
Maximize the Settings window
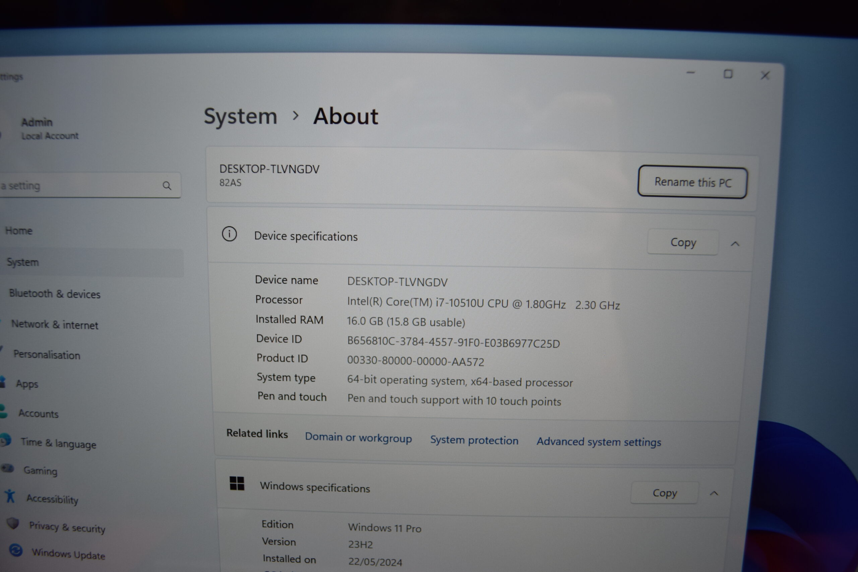[728, 74]
